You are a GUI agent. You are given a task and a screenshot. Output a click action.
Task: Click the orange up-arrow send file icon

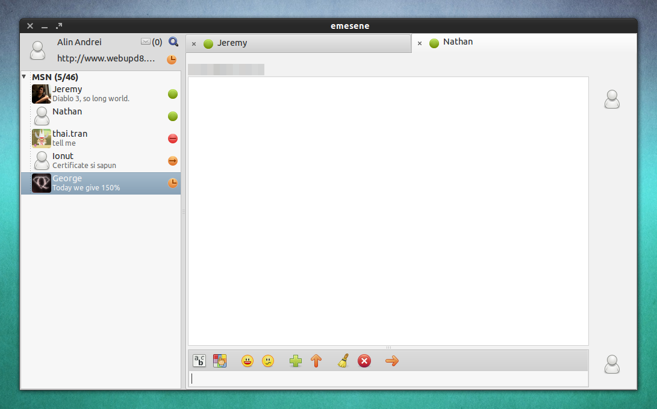point(316,361)
